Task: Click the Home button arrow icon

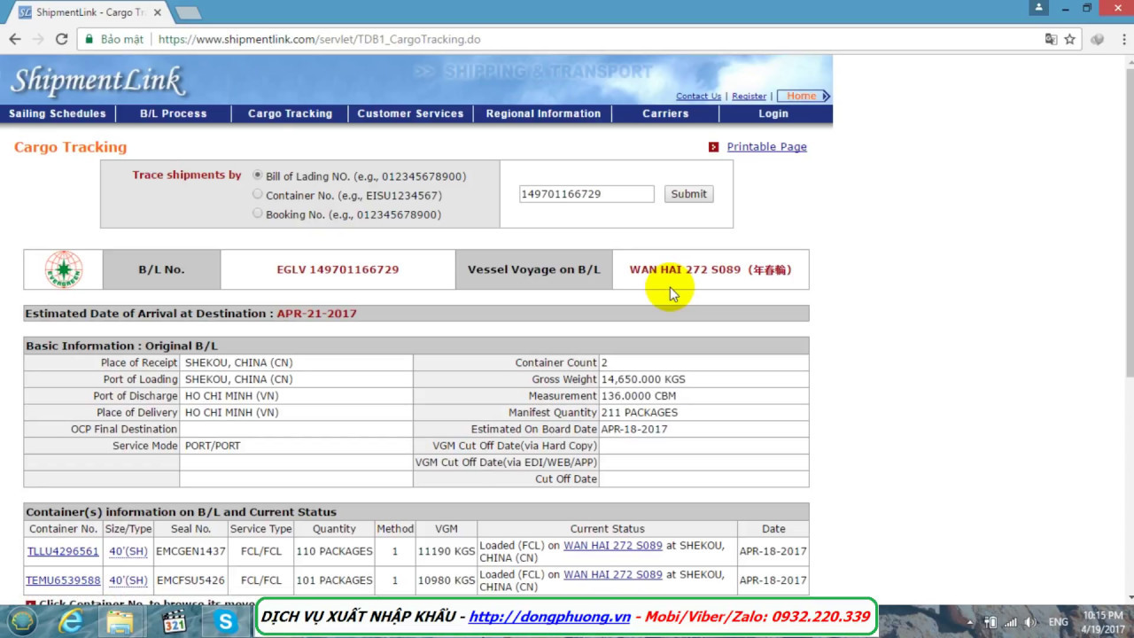Action: point(826,96)
